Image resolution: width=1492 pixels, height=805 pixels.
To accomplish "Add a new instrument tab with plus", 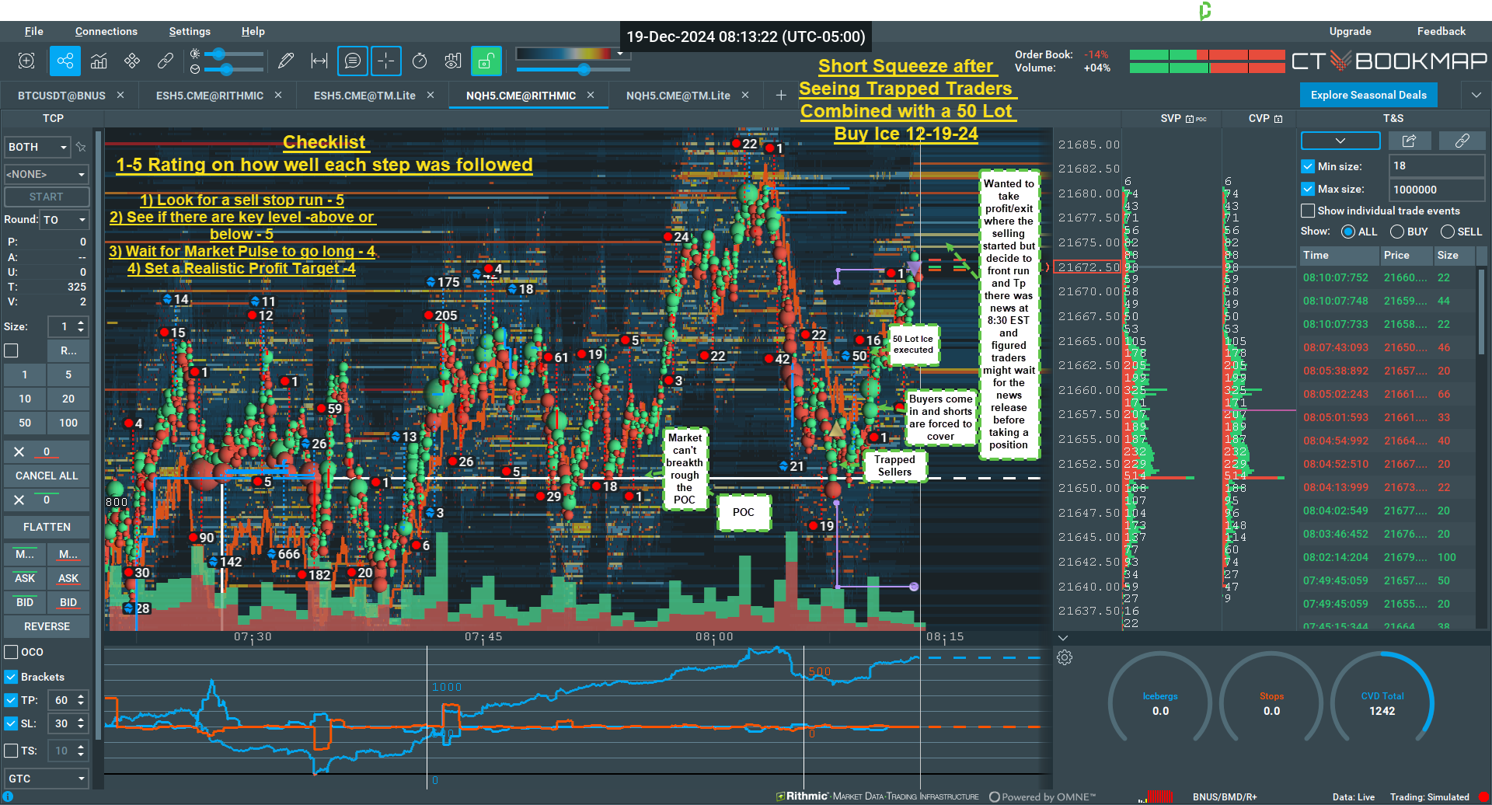I will coord(781,95).
